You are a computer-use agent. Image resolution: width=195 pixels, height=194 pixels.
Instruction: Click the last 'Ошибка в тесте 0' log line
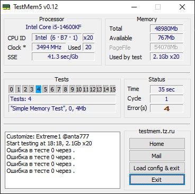pos(40,171)
